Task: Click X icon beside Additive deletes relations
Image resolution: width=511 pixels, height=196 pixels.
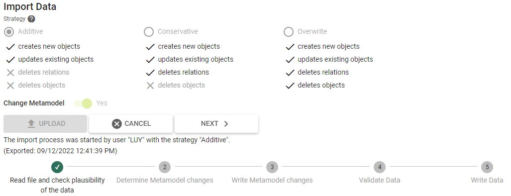Action: 10,73
